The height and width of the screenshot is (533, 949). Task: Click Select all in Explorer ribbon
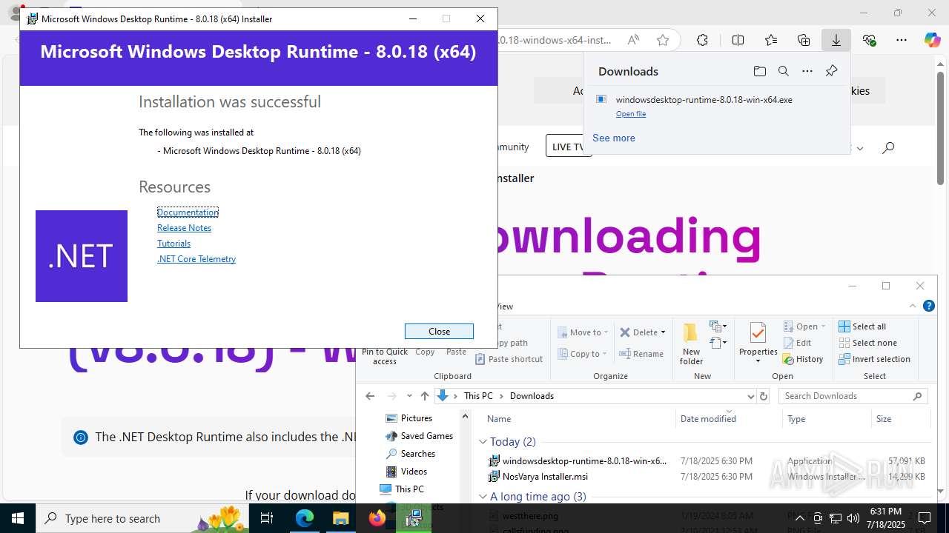[862, 326]
